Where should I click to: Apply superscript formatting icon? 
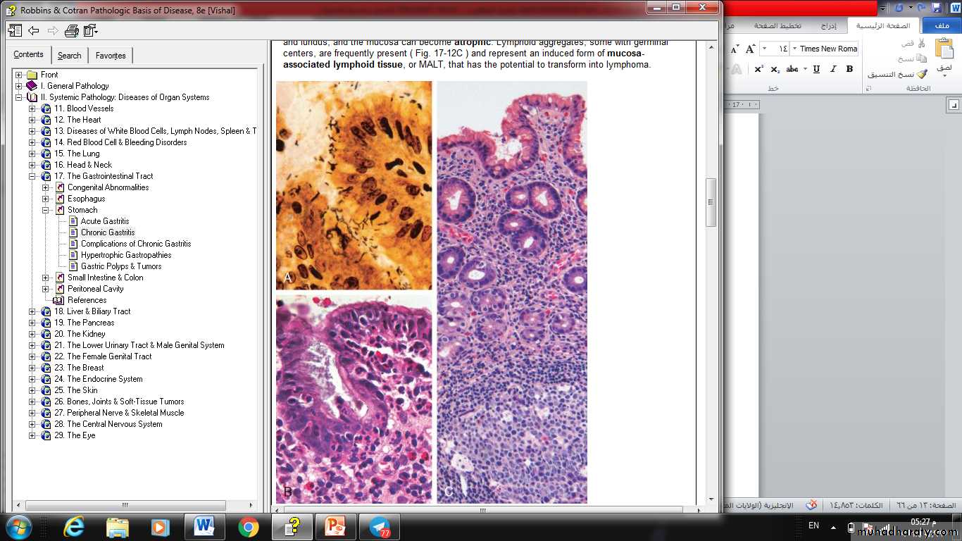tap(758, 69)
